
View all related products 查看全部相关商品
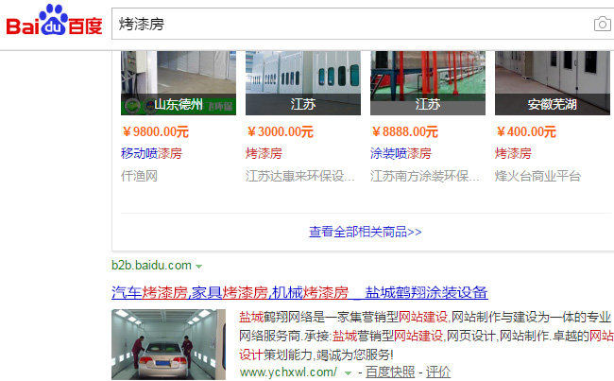(365, 232)
